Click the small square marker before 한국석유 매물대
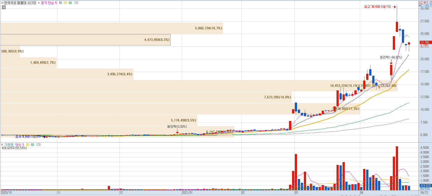432x196 pixels. [2, 3]
